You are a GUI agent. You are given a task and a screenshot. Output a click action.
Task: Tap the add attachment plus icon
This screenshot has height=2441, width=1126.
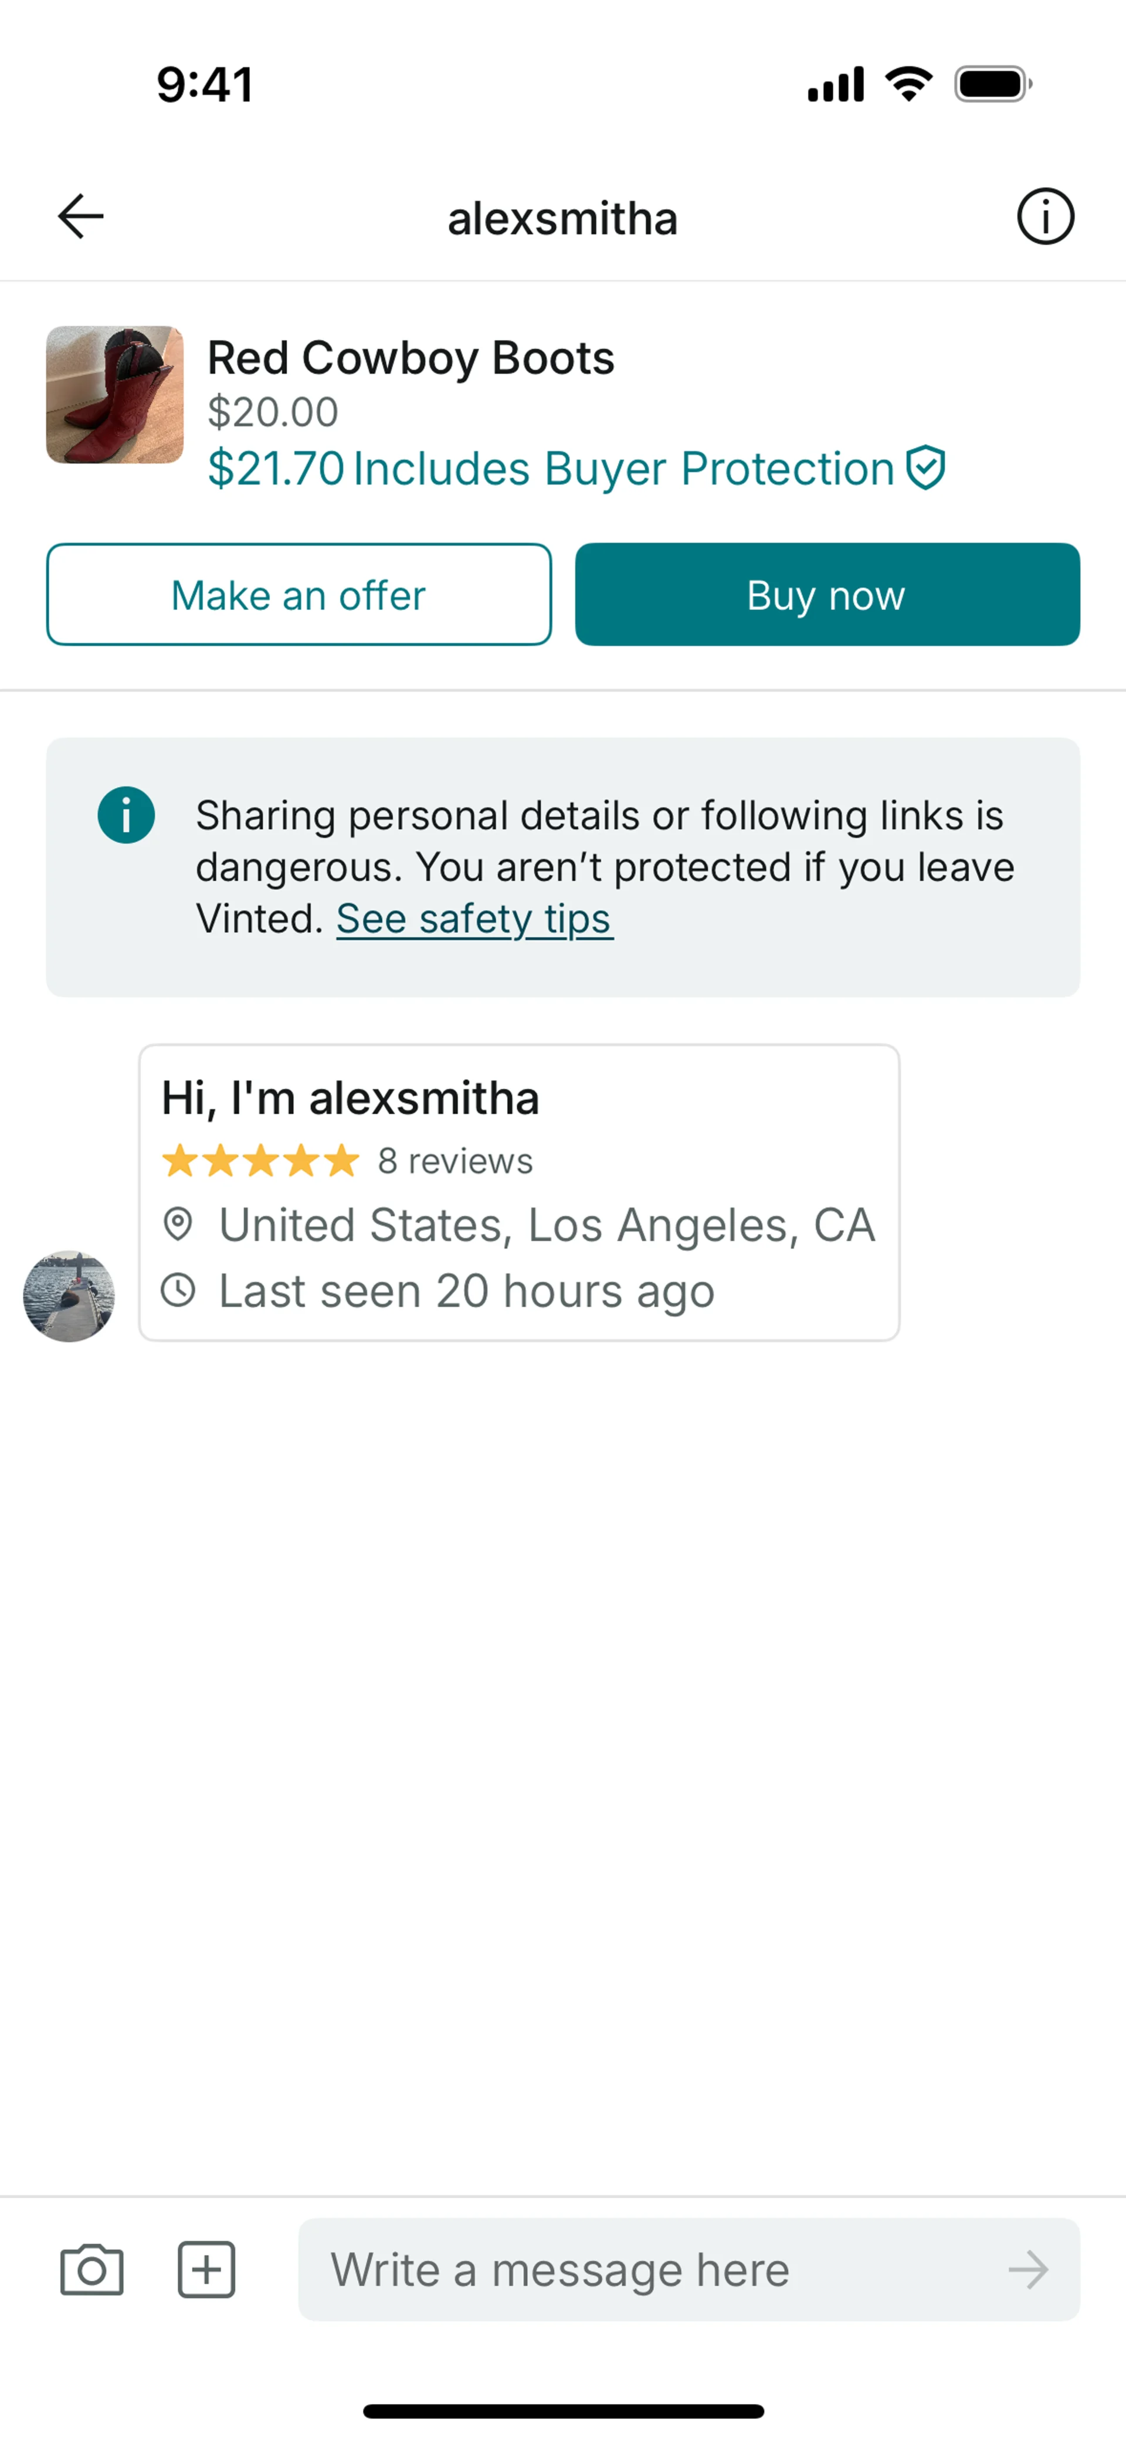206,2270
